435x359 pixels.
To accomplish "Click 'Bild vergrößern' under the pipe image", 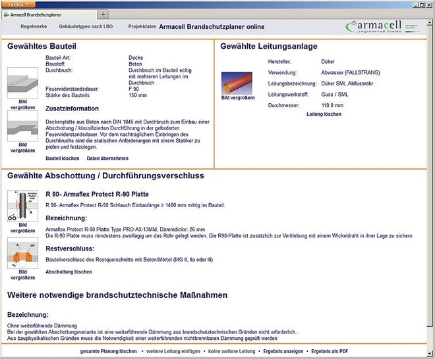I will [238, 98].
